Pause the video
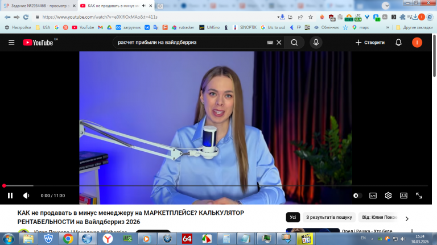Screen dimensions: 437x245 tap(10, 196)
